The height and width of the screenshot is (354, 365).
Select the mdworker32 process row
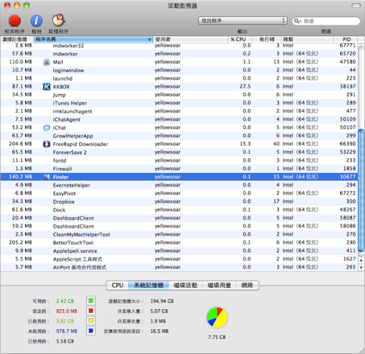click(179, 46)
